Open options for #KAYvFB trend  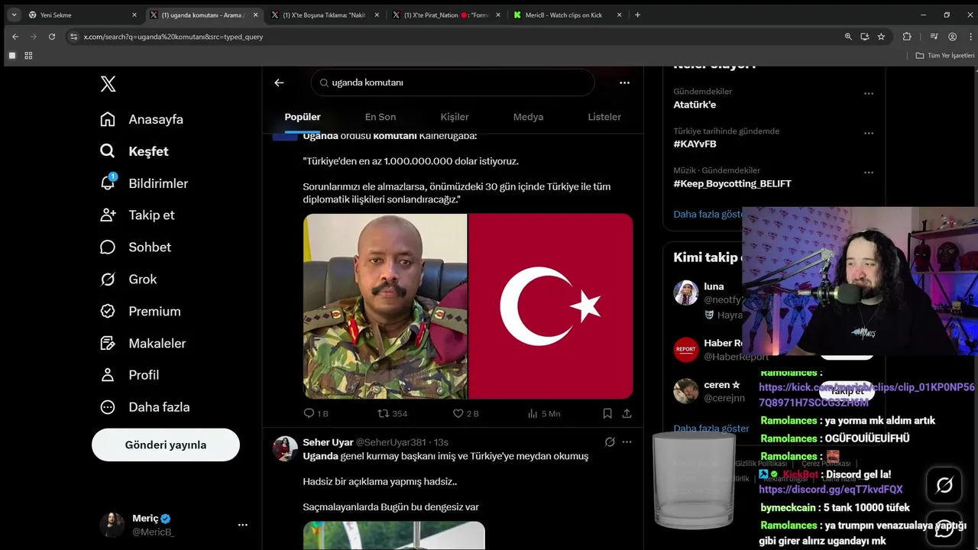point(869,133)
